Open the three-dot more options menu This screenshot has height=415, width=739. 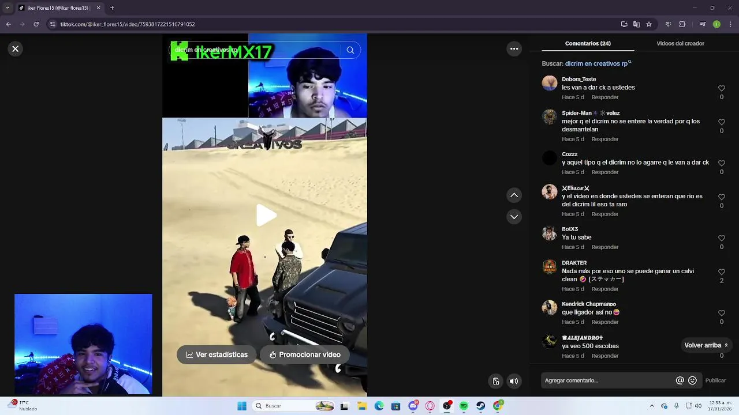(x=514, y=49)
